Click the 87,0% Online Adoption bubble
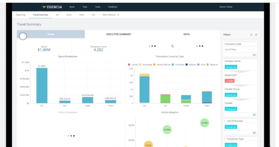The width and height of the screenshot is (279, 147). pos(167,129)
